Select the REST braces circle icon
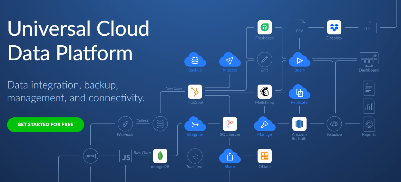Screen dimensions: 401x182 coord(91,156)
